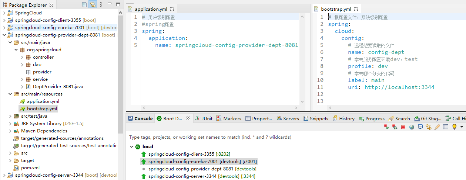Image resolution: width=466 pixels, height=180 pixels.
Task: Open the Snippets tab
Action: tap(316, 118)
